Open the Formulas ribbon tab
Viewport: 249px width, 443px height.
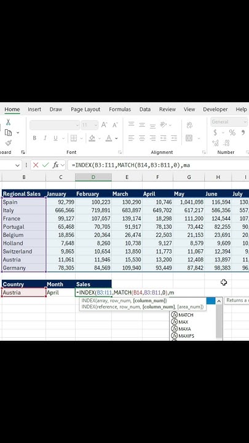pos(120,110)
